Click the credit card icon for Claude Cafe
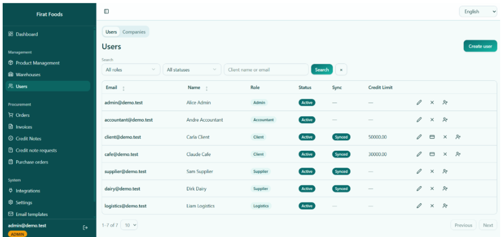Image resolution: width=504 pixels, height=237 pixels. point(432,154)
